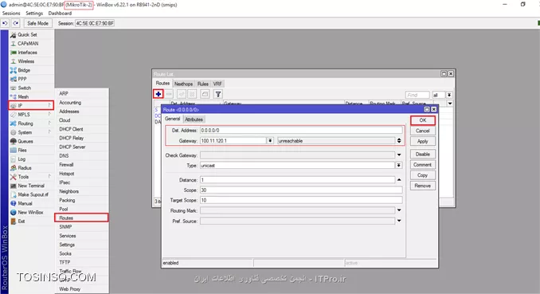Screen dimensions: 540x294
Task: Open Bridge from sidebar
Action: point(24,70)
